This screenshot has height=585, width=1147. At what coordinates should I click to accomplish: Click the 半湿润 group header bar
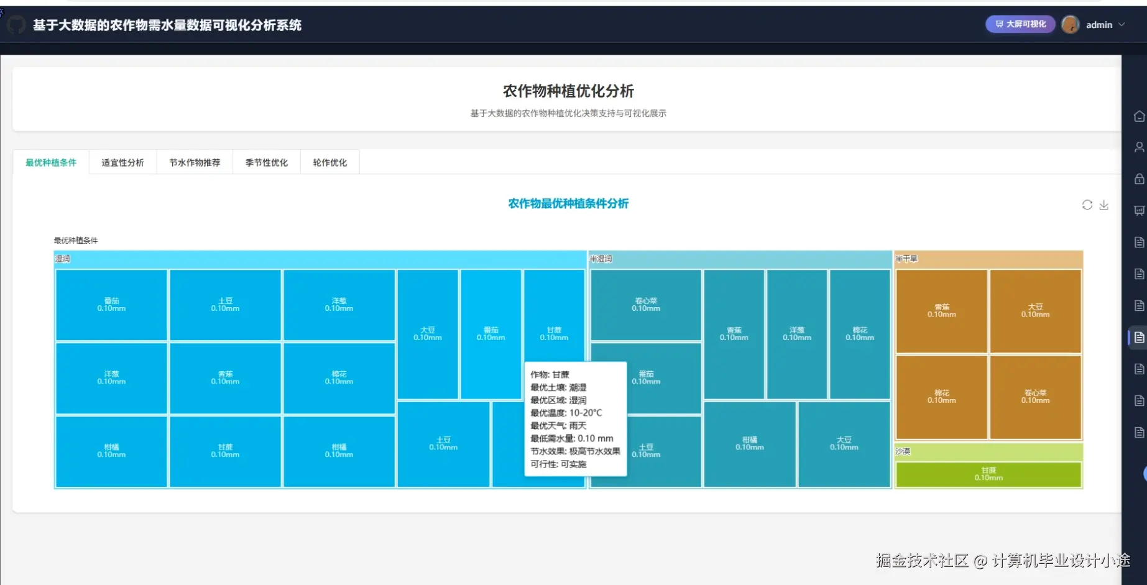tap(740, 259)
